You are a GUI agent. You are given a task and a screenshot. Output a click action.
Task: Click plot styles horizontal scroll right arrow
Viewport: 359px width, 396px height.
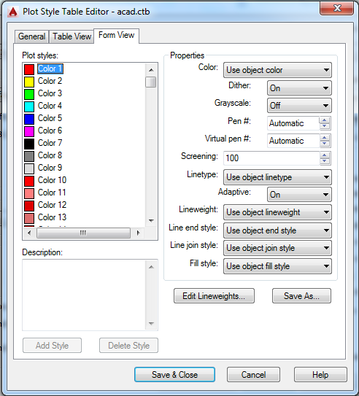coord(138,233)
